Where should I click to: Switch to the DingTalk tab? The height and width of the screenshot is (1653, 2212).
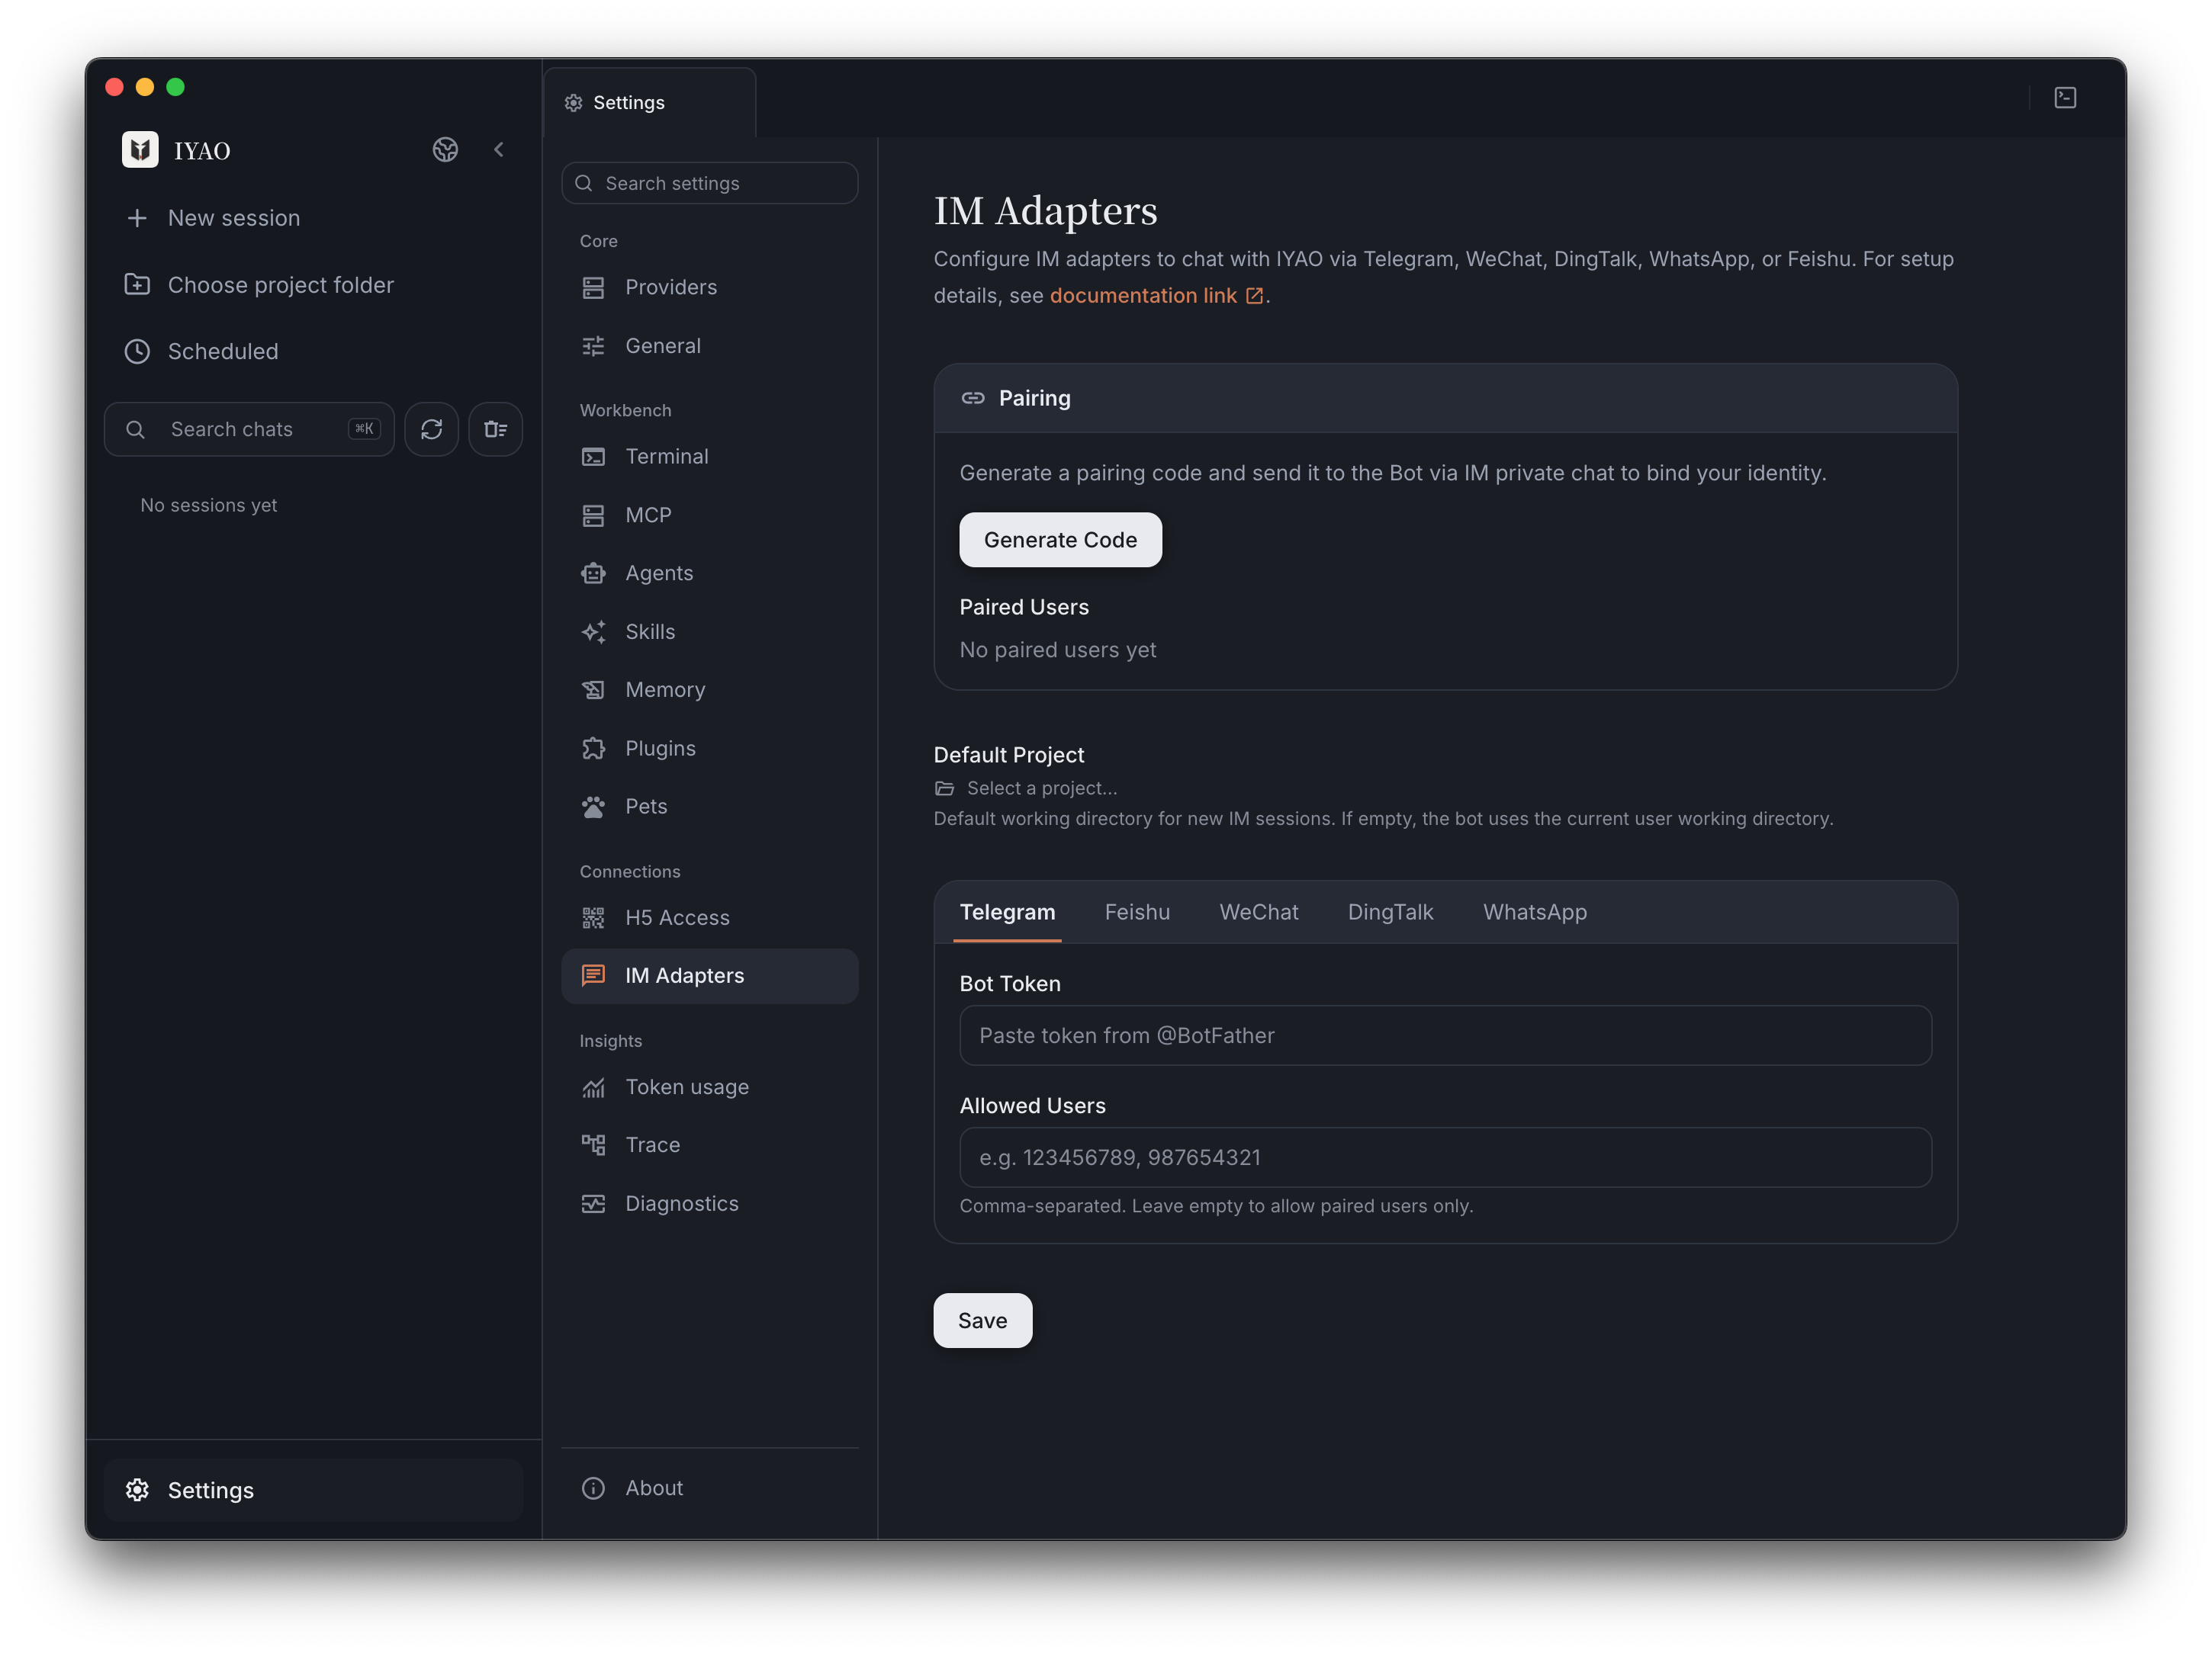pyautogui.click(x=1390, y=913)
